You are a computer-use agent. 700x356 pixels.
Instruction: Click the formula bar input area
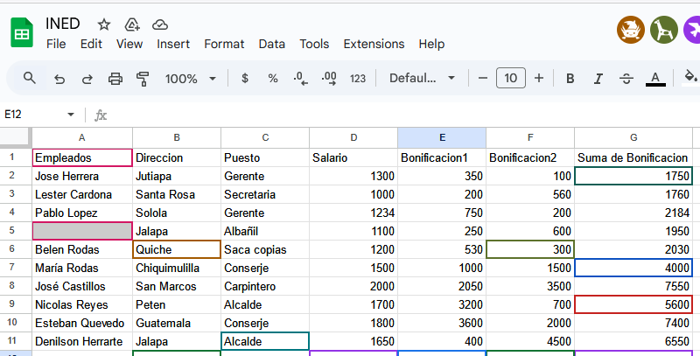coord(402,115)
